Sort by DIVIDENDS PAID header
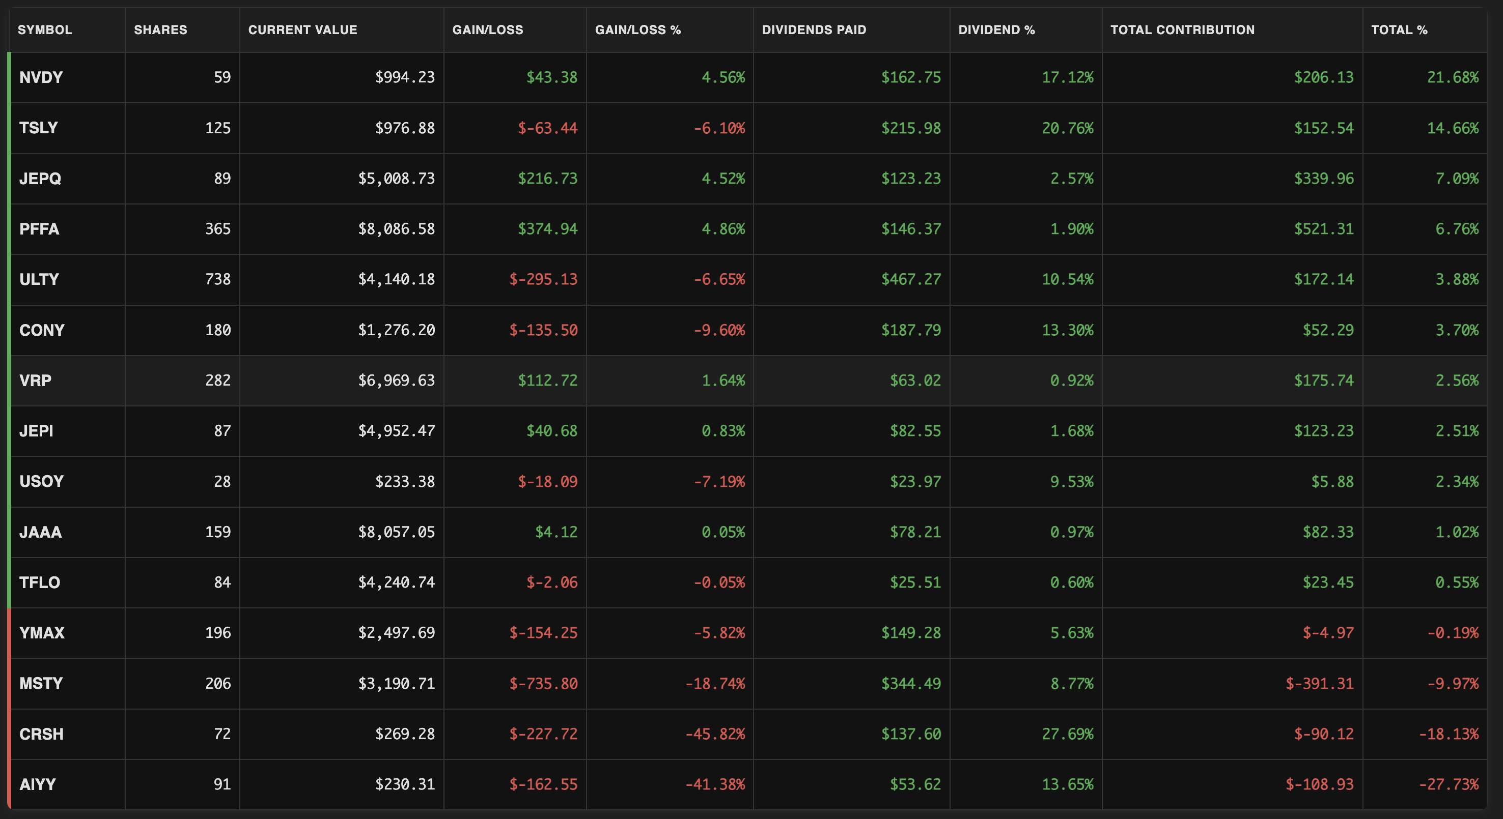This screenshot has width=1503, height=819. [814, 30]
